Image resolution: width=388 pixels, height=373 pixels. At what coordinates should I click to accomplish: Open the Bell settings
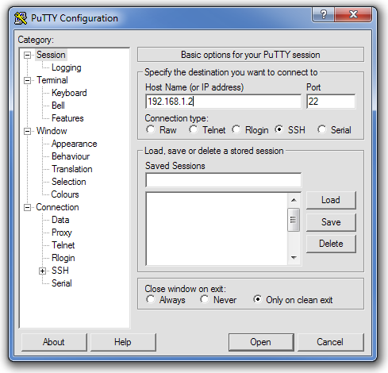click(x=58, y=106)
